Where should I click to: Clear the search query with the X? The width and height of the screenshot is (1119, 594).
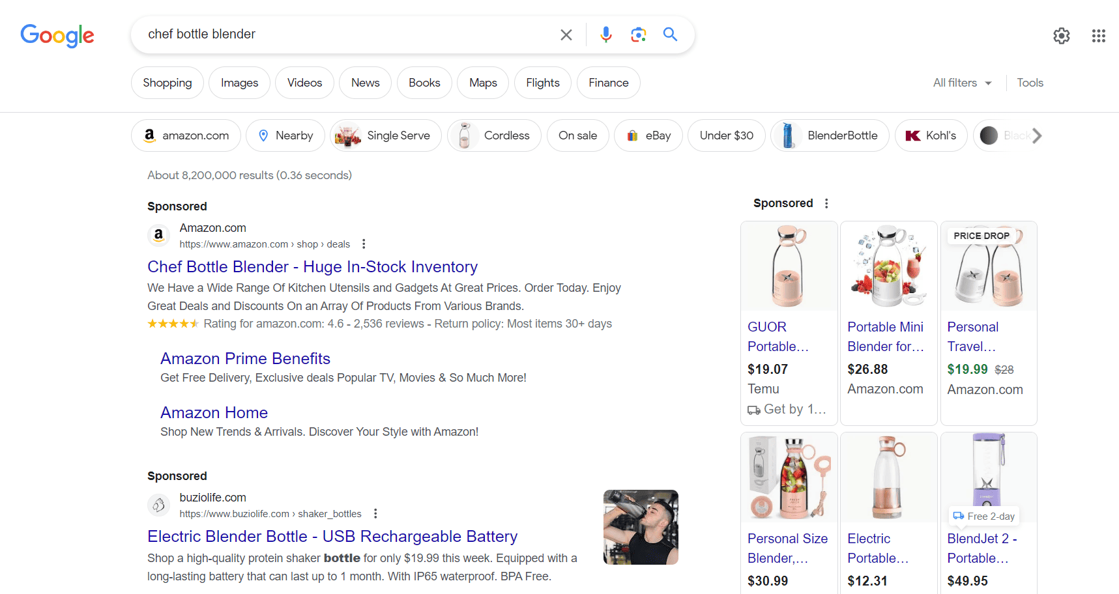(x=566, y=35)
